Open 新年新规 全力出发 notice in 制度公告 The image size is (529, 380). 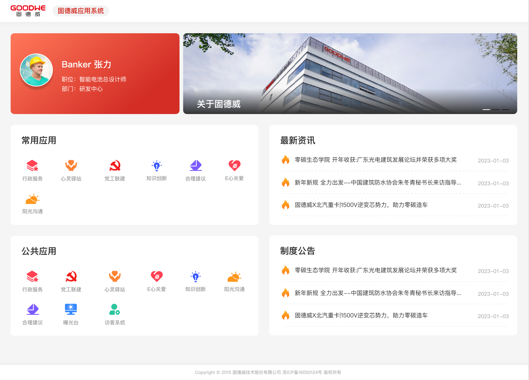(x=378, y=293)
